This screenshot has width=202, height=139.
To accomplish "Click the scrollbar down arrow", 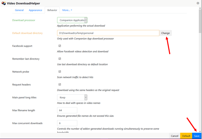I will pyautogui.click(x=200, y=131).
